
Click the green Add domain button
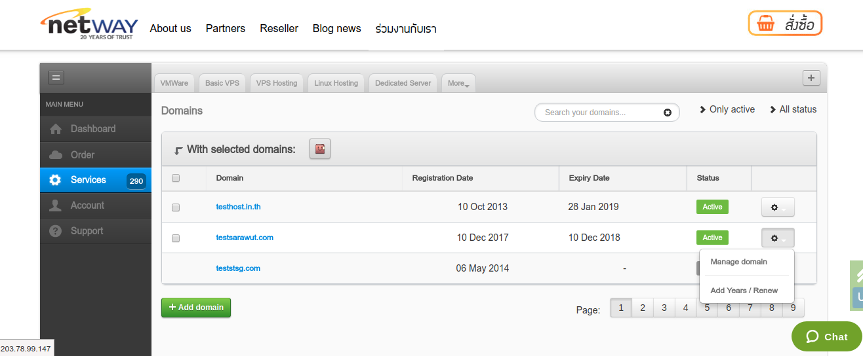[x=196, y=308]
